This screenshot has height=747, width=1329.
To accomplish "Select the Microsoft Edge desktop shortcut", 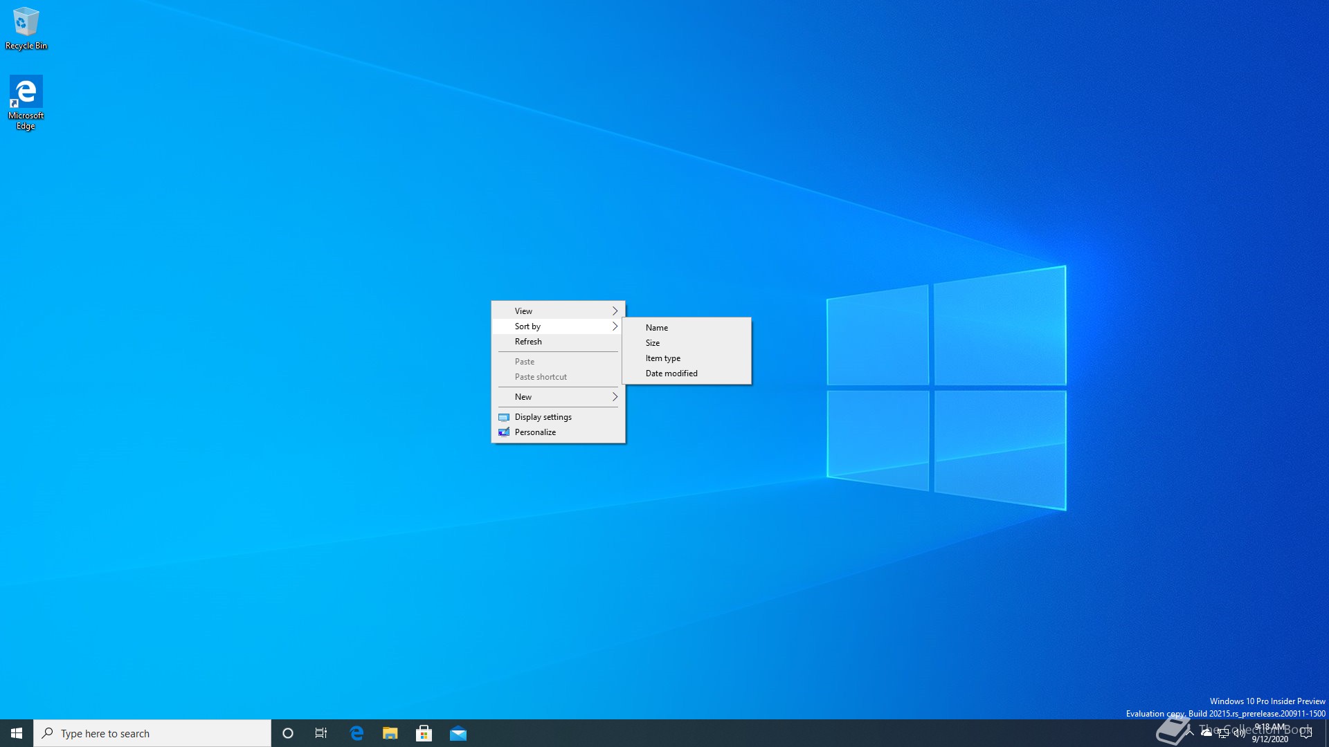I will (26, 100).
